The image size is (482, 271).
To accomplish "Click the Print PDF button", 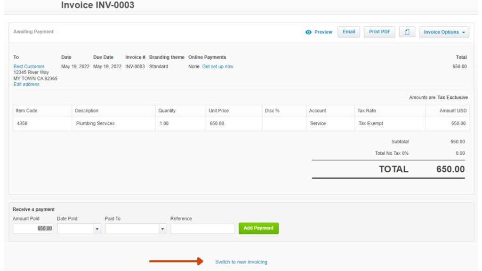I will [x=380, y=32].
